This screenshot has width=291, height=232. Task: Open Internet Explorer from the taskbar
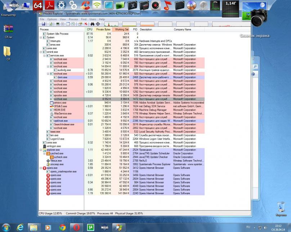pos(20,227)
